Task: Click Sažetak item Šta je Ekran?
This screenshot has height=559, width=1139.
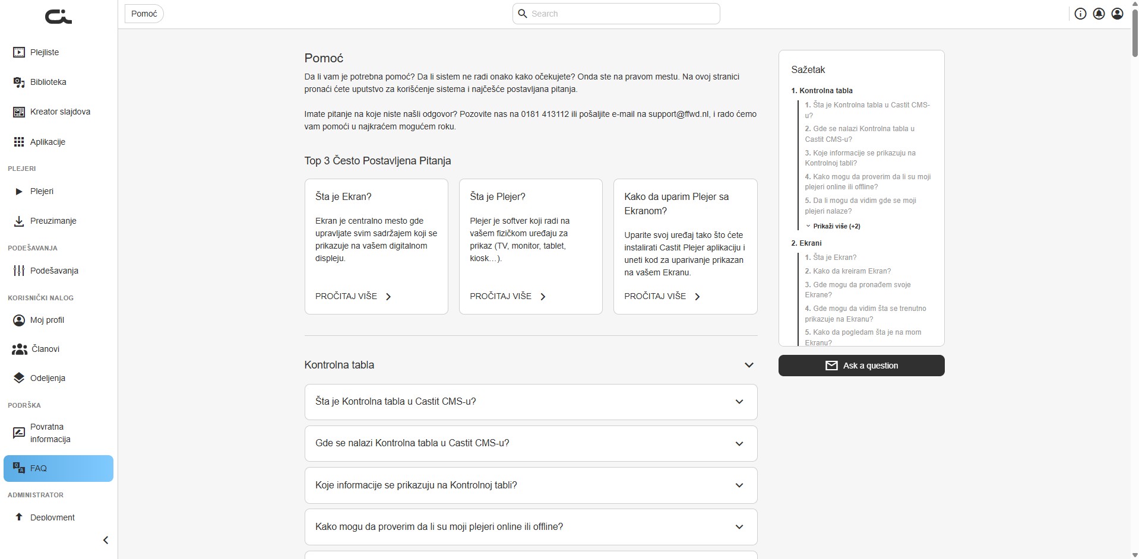Action: pos(831,258)
